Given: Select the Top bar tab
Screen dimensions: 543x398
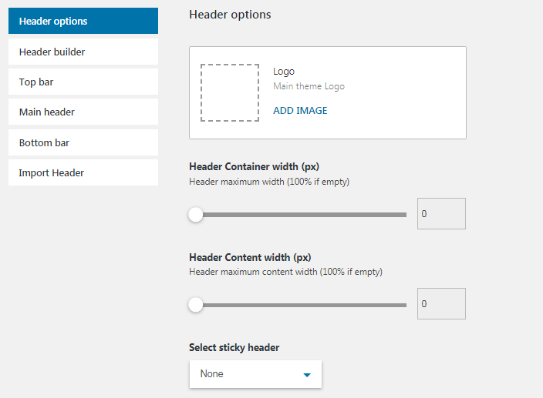Looking at the screenshot, I should pos(83,82).
